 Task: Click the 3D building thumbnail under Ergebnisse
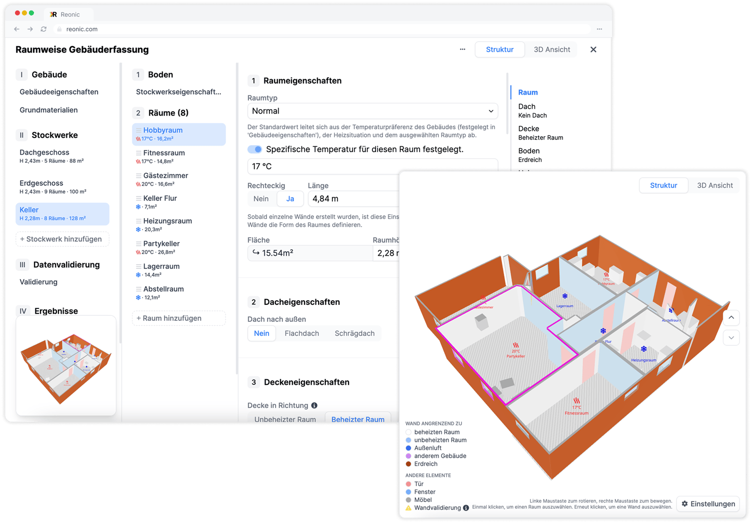[x=66, y=365]
